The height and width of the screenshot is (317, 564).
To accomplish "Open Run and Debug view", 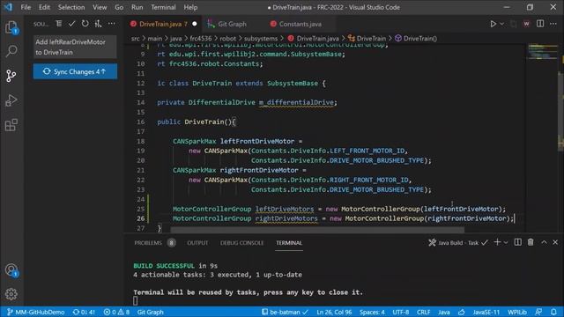I will [x=11, y=100].
